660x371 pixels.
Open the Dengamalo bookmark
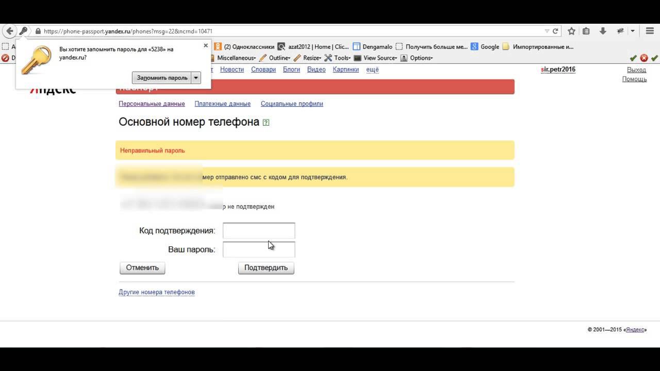373,46
